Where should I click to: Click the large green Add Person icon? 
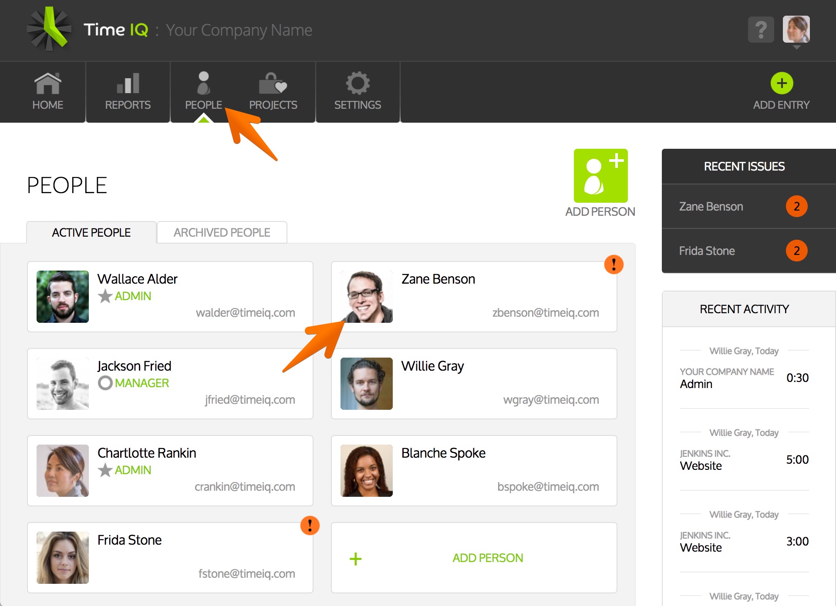tap(600, 176)
